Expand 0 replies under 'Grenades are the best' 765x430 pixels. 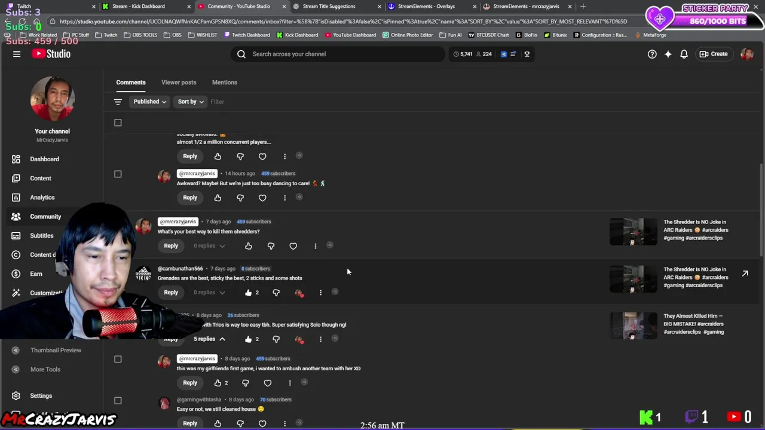pos(209,293)
